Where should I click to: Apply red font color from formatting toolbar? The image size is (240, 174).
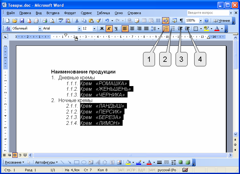pyautogui.click(x=217, y=29)
